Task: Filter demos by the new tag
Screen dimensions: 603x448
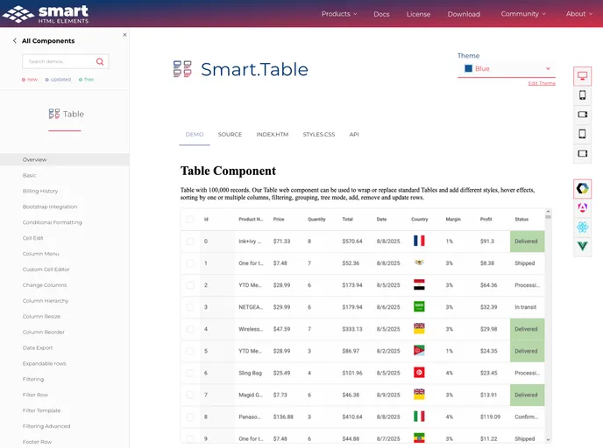Action: pos(30,80)
